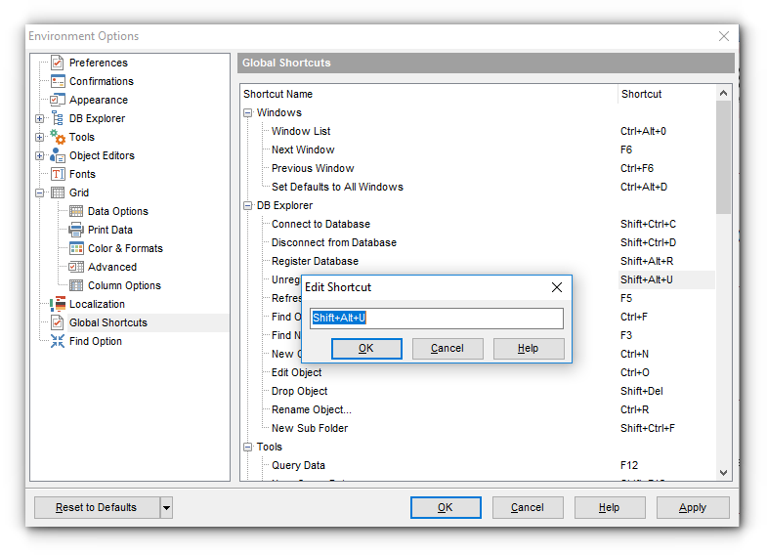
Task: Collapse the Windows shortcut group
Action: pyautogui.click(x=248, y=112)
